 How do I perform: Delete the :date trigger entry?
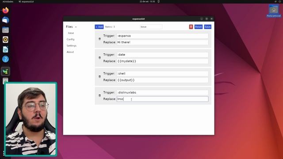[99, 58]
